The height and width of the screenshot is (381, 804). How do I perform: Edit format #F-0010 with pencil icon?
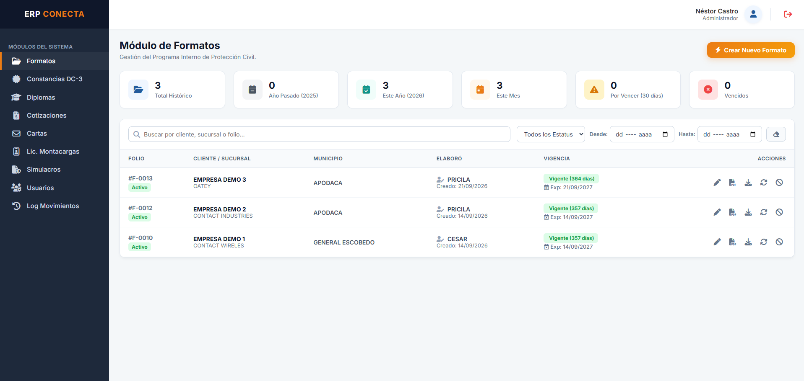[717, 242]
